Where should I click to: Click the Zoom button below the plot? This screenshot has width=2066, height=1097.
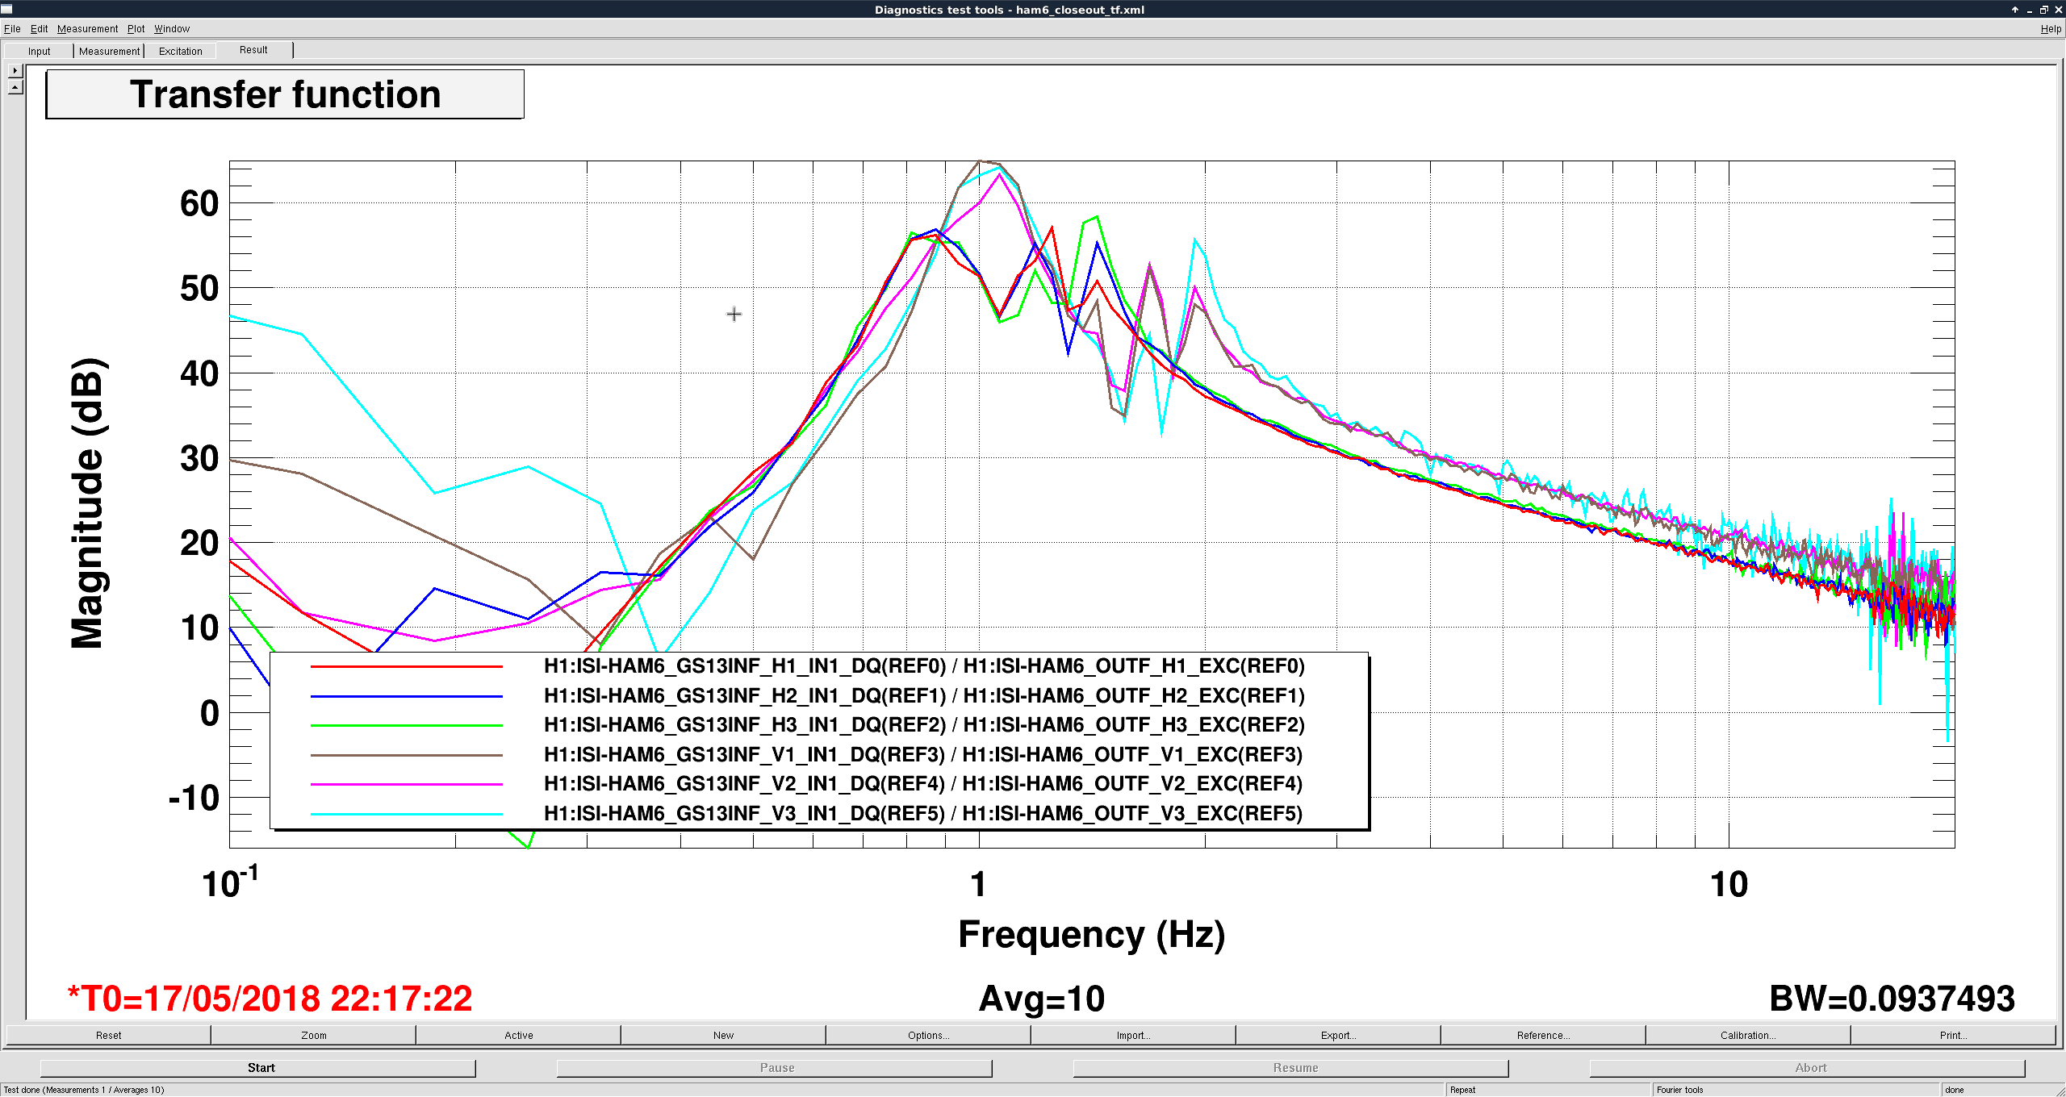[314, 1035]
